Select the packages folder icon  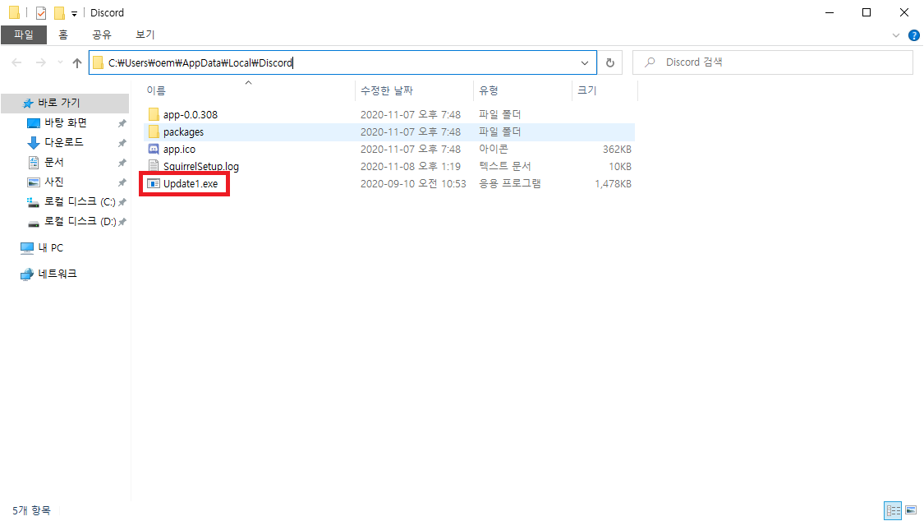(x=154, y=131)
